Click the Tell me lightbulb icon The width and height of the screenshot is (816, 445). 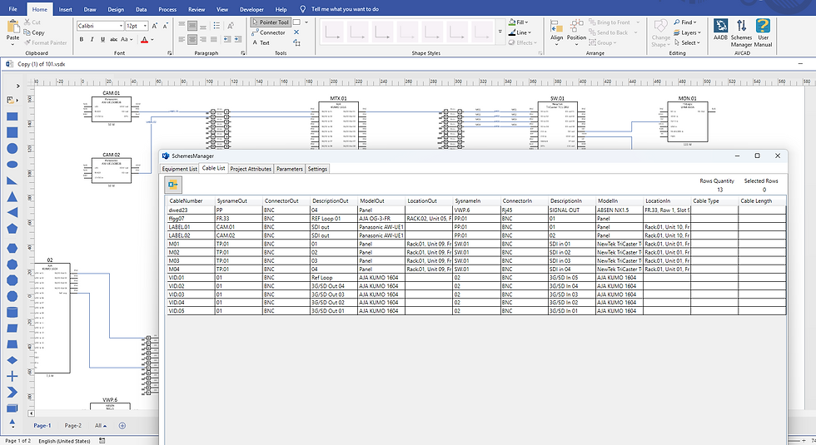pyautogui.click(x=303, y=9)
